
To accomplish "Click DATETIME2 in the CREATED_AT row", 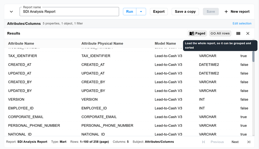I will [x=209, y=65].
